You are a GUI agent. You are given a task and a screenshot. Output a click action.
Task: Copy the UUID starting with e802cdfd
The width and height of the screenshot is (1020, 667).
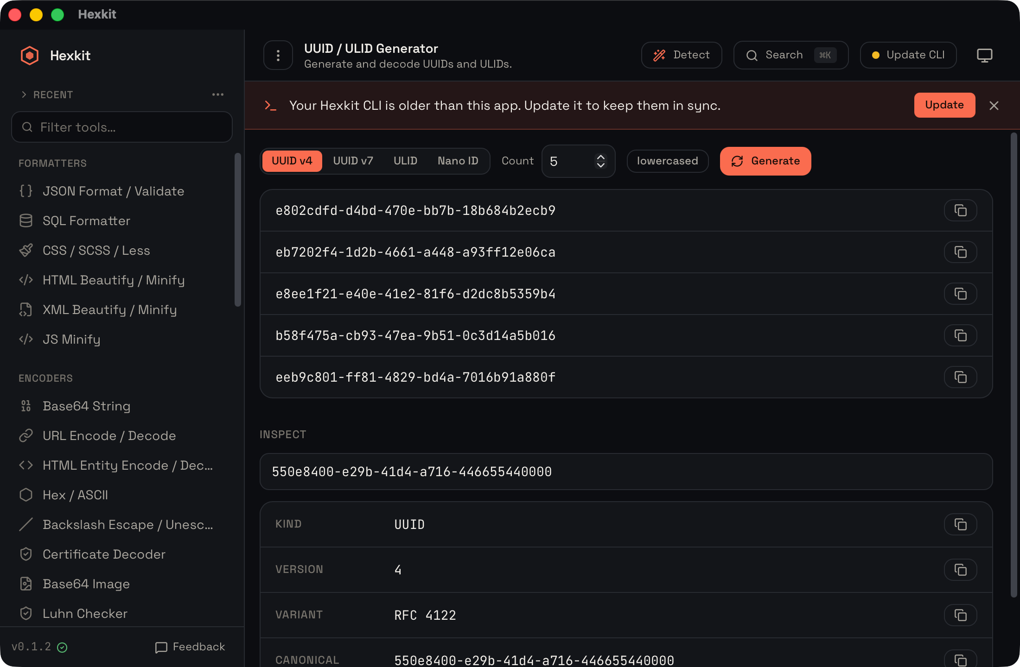961,210
